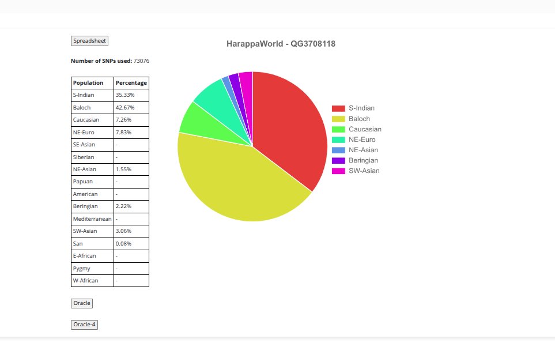555x358 pixels.
Task: Click the NE-Asian legend label
Action: click(363, 150)
